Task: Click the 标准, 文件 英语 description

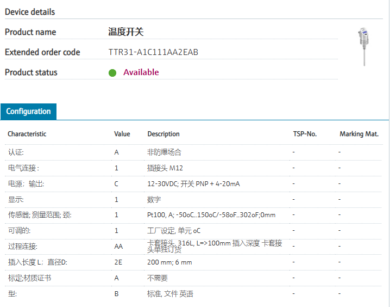Action: coord(170,294)
